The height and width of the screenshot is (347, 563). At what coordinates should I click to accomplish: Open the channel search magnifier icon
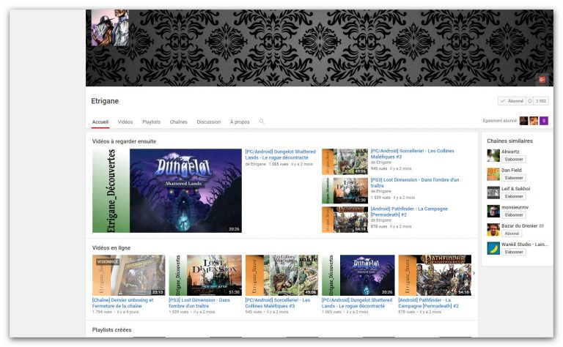tap(262, 122)
